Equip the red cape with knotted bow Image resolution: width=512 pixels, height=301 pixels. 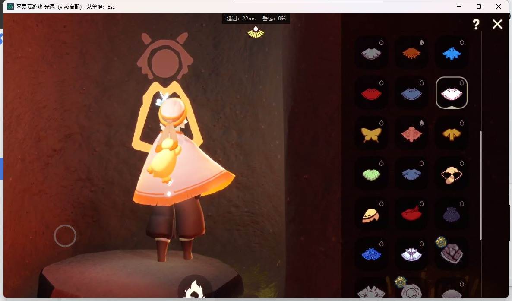point(411,214)
